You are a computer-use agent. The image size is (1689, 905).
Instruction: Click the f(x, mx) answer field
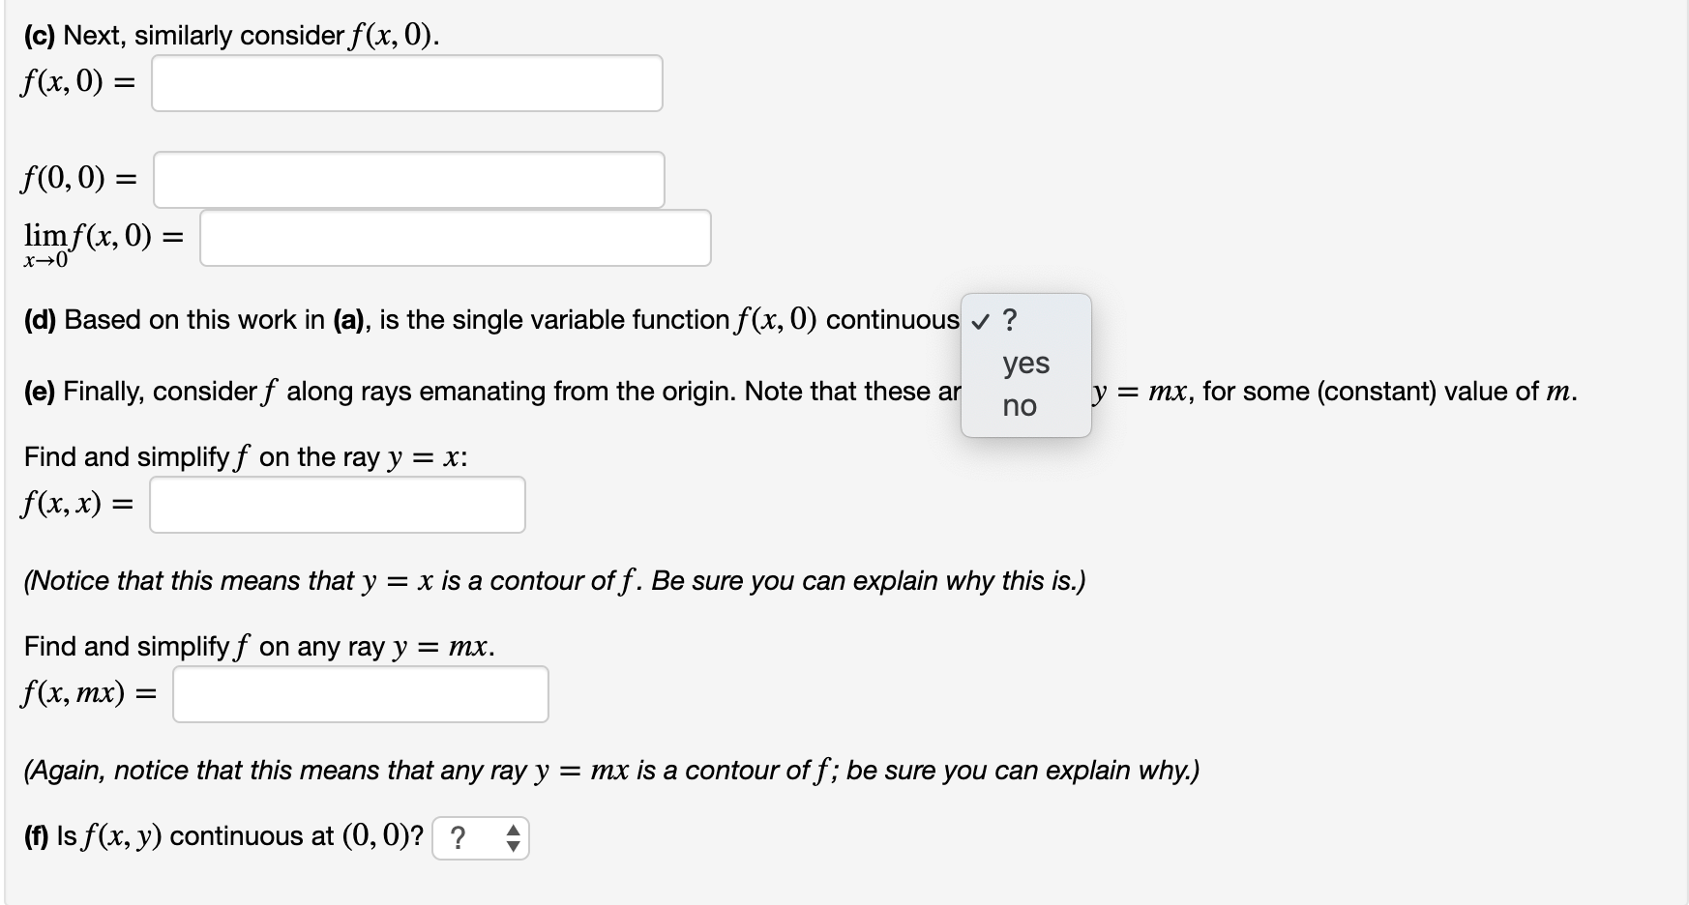point(360,693)
